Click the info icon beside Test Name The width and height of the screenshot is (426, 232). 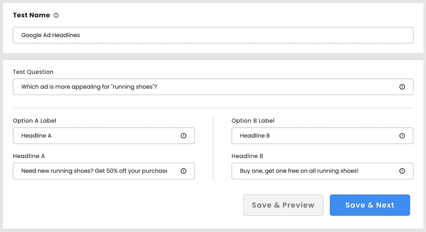[56, 15]
